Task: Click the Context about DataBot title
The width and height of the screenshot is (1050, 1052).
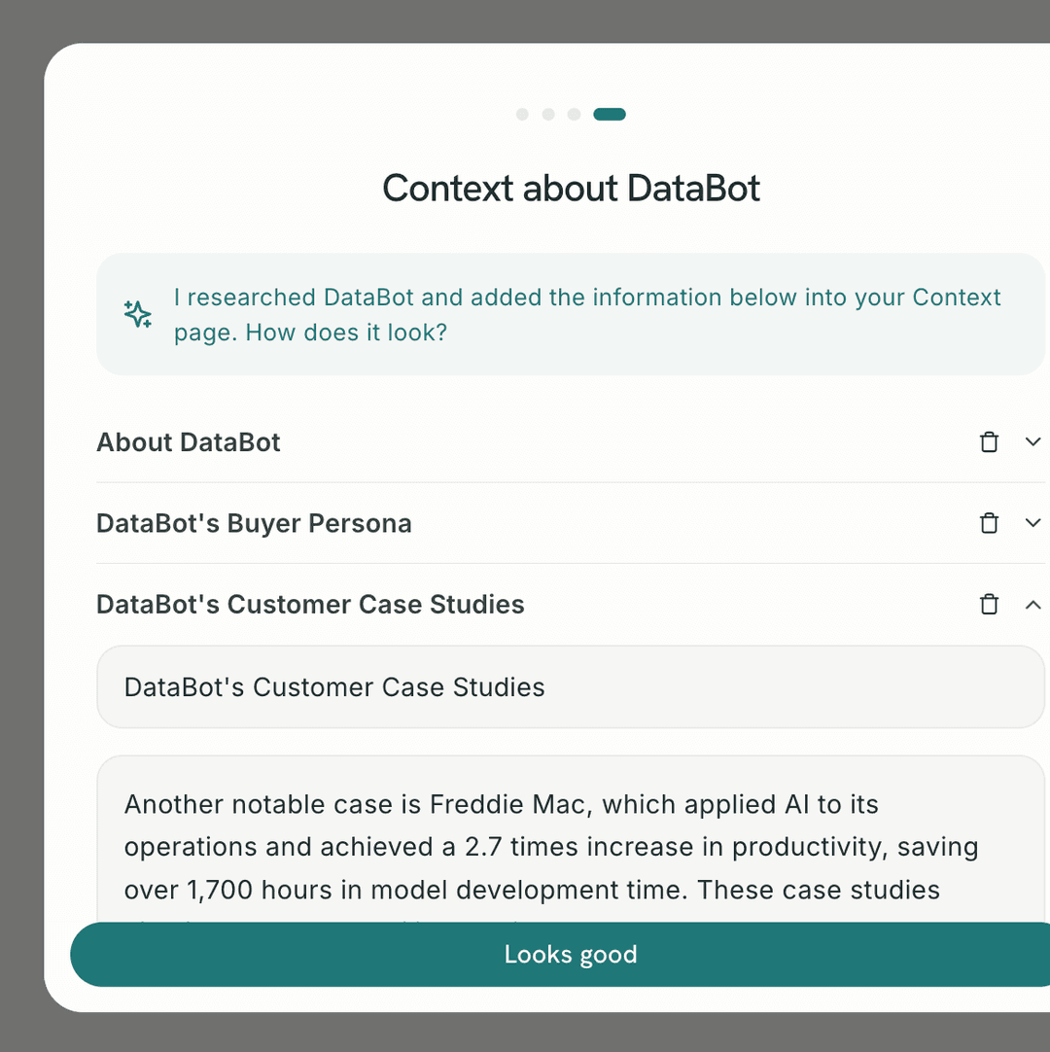Action: click(x=571, y=188)
